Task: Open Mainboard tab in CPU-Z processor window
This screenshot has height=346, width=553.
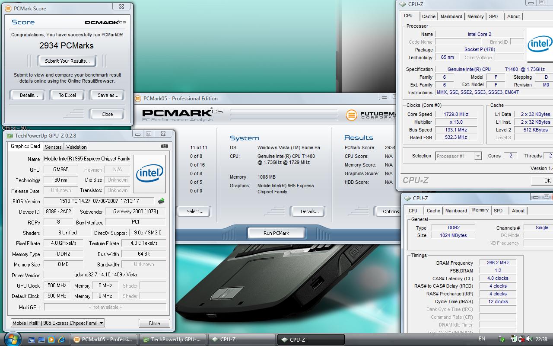Action: pyautogui.click(x=451, y=16)
